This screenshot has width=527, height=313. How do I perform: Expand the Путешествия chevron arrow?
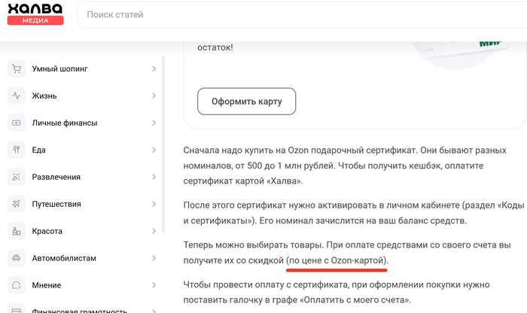154,205
